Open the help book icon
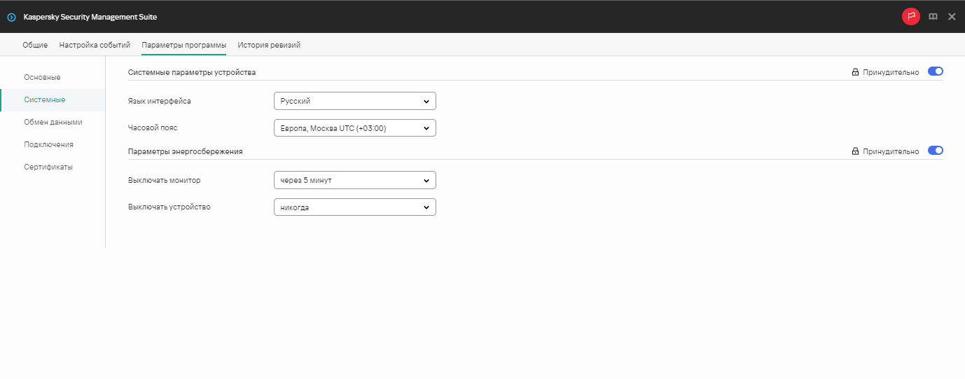This screenshot has width=965, height=379. click(x=933, y=17)
